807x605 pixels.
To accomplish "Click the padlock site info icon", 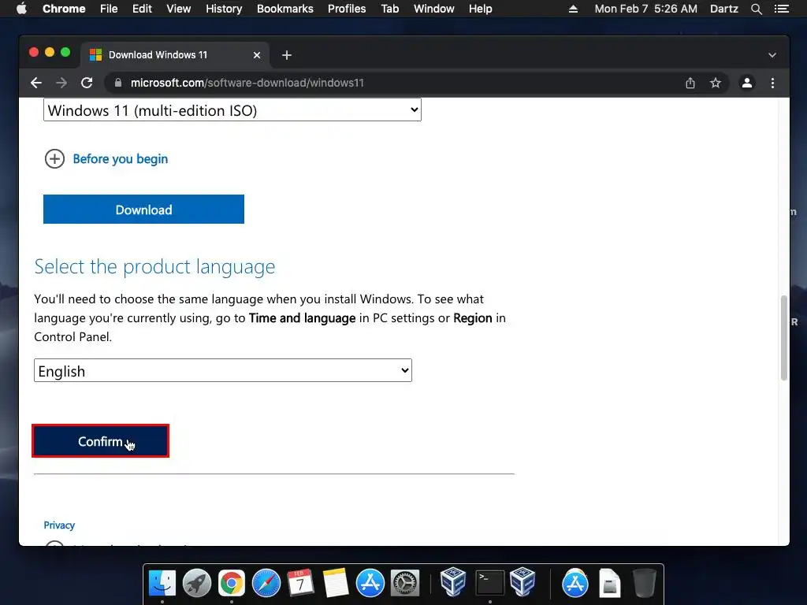I will click(x=118, y=83).
